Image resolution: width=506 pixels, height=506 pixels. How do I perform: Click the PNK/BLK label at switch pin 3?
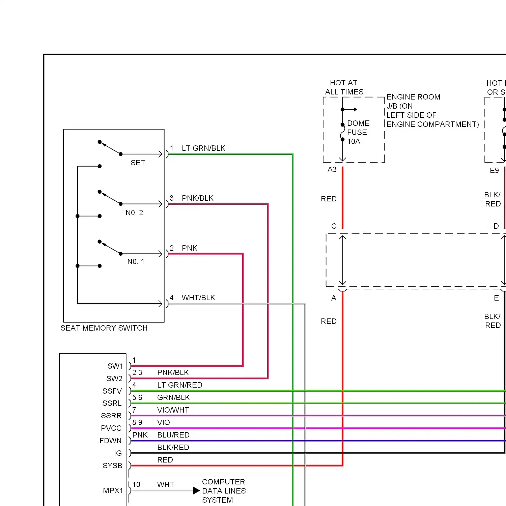(198, 198)
